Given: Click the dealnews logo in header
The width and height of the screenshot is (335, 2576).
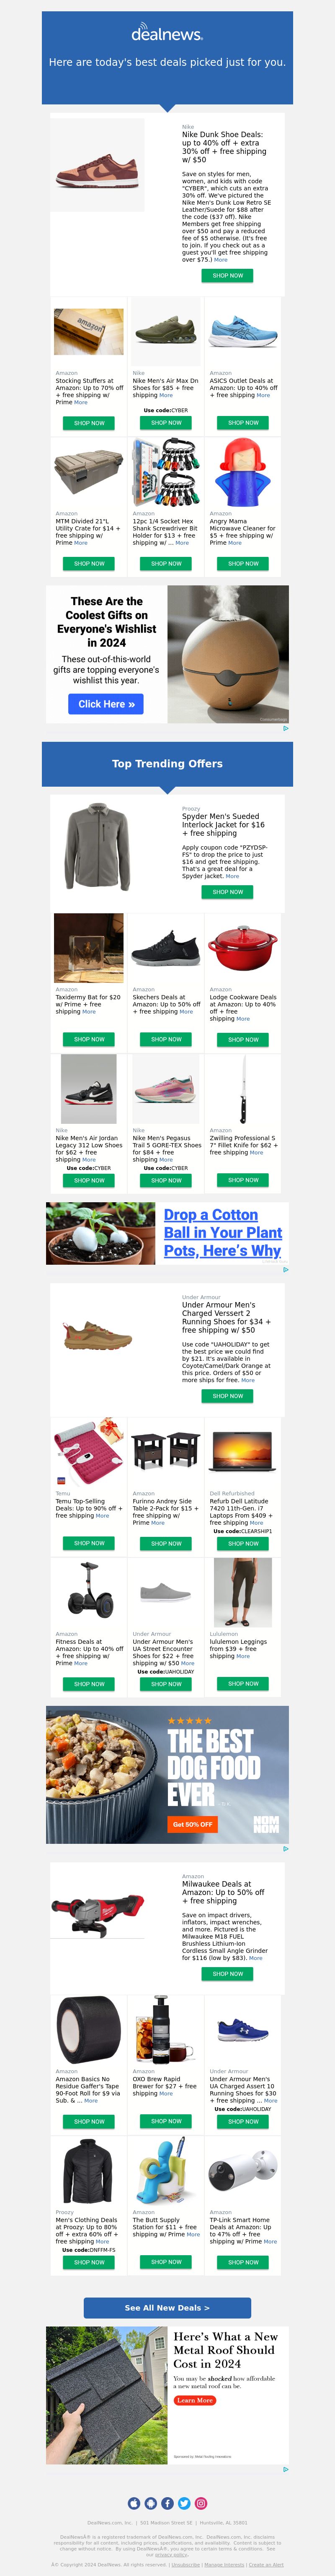Looking at the screenshot, I should pos(167,34).
